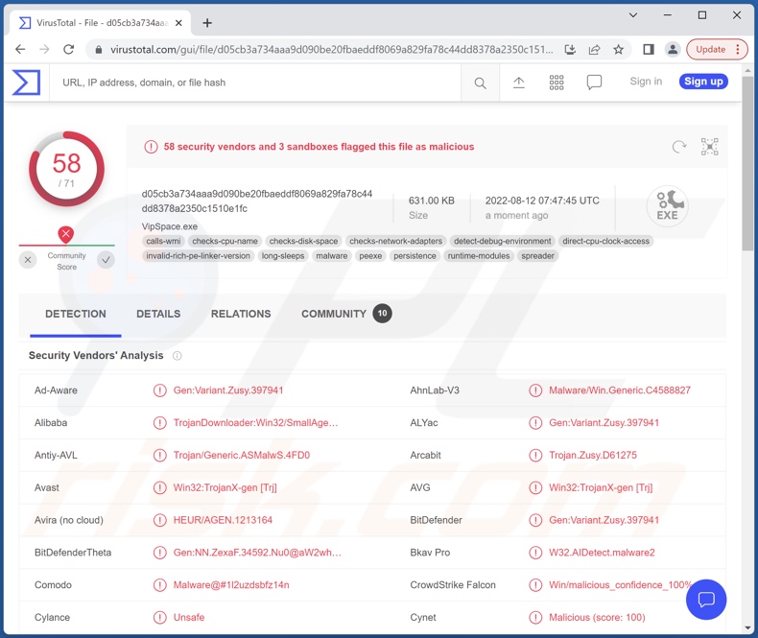Focus the URL, IP, domain or hash search field
This screenshot has height=638, width=758.
[x=255, y=83]
